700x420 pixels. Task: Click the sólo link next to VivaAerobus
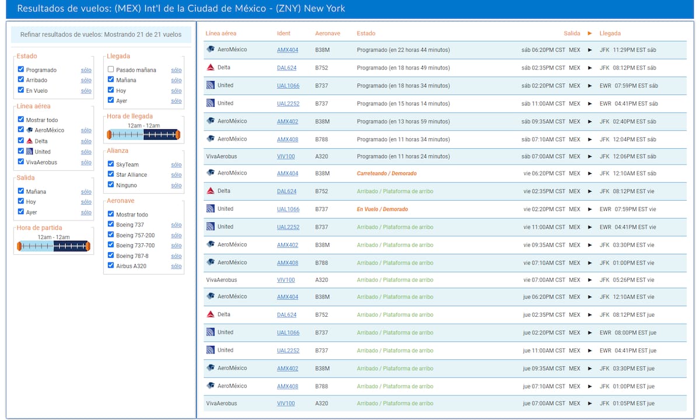pos(86,162)
